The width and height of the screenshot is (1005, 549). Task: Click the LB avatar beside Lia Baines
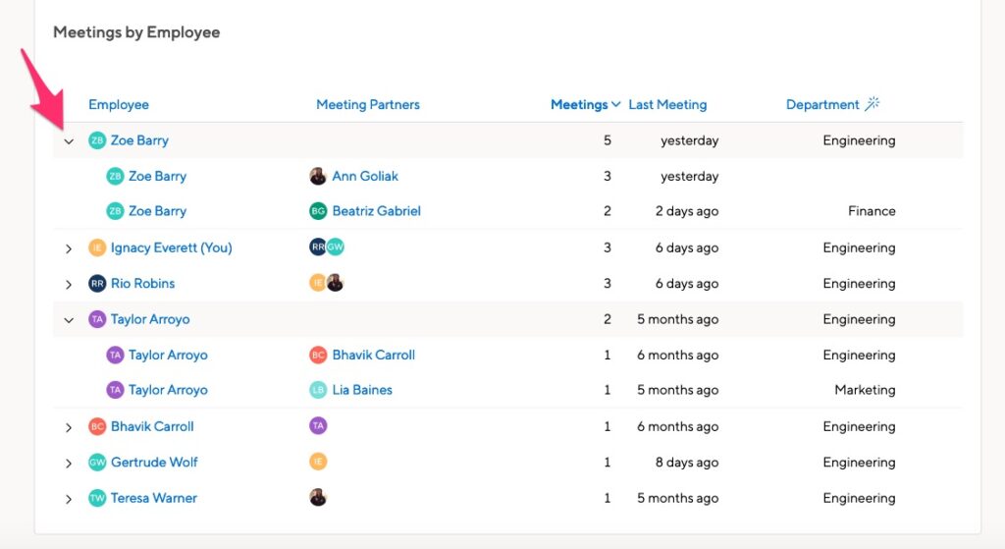pyautogui.click(x=318, y=390)
